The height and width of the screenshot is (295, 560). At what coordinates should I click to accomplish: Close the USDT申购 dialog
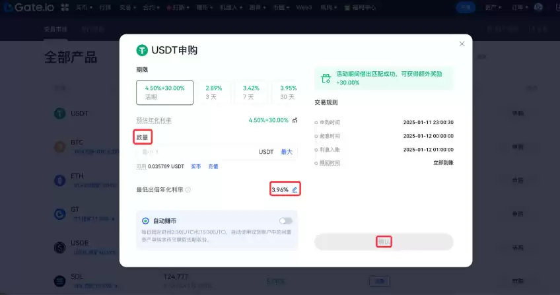(462, 44)
